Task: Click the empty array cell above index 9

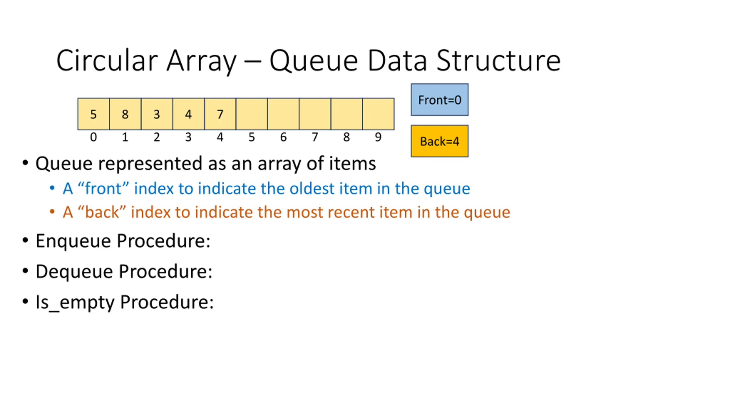Action: 378,114
